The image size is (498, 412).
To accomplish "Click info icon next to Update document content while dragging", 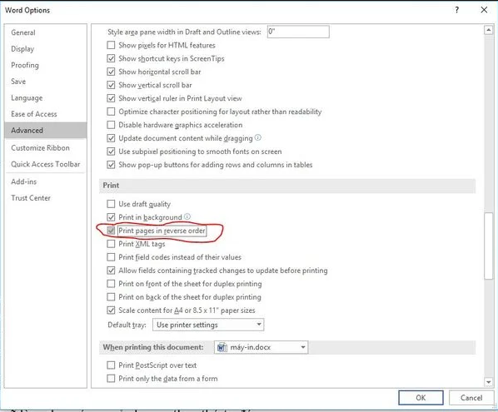I will (258, 138).
